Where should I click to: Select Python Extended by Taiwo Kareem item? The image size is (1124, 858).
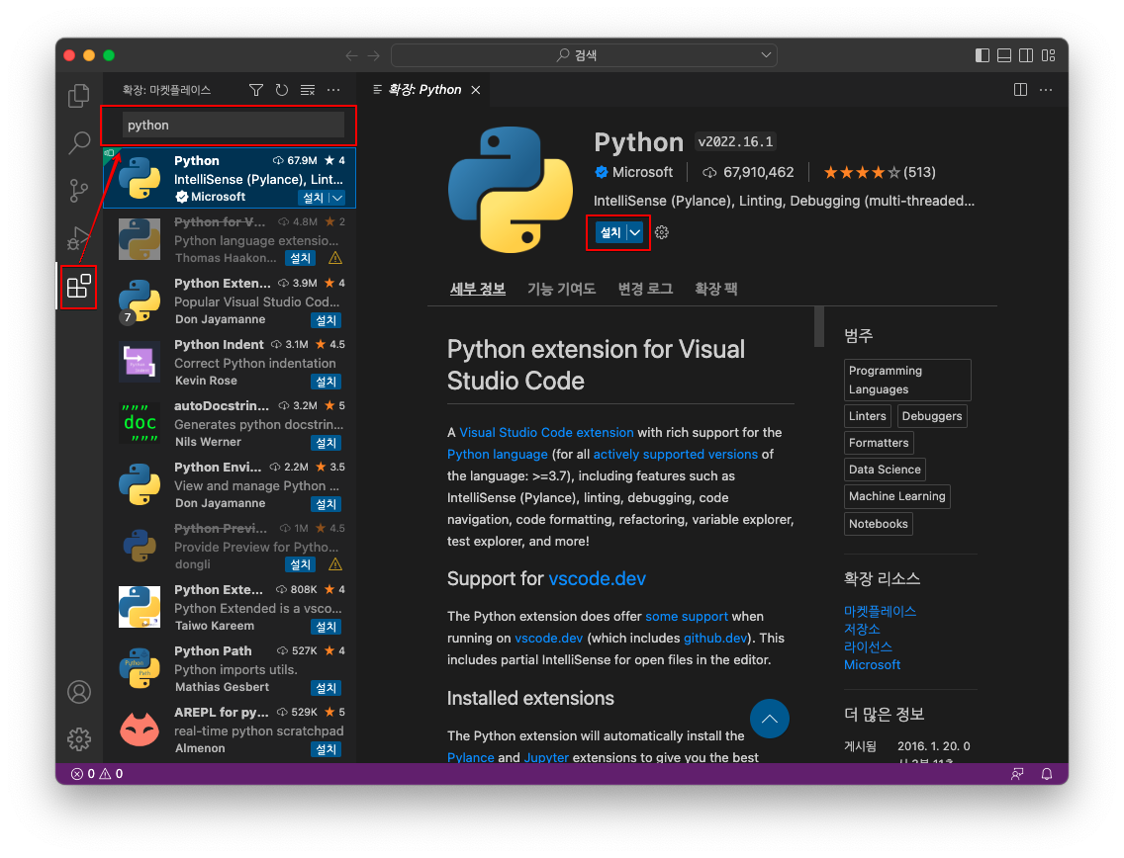[230, 607]
